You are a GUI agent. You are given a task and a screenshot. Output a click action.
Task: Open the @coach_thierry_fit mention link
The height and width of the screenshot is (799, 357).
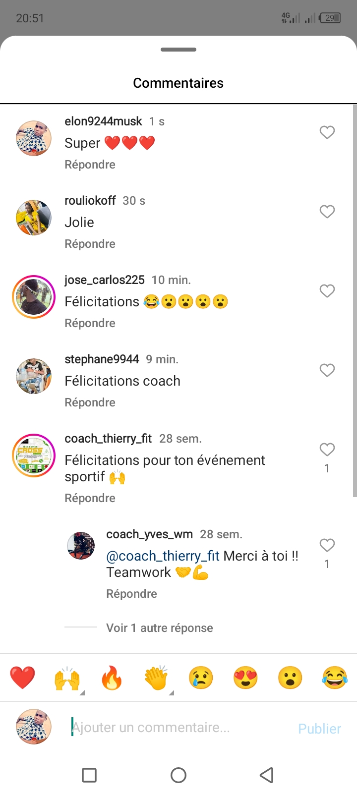163,556
